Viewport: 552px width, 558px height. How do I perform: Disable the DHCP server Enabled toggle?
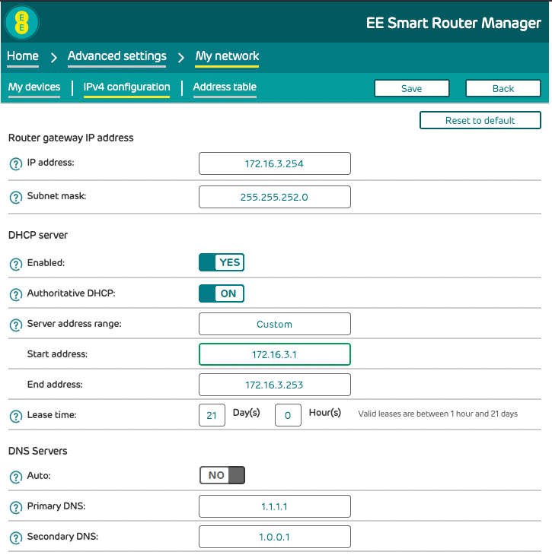(x=222, y=263)
